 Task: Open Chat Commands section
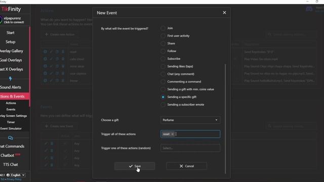pyautogui.click(x=12, y=146)
